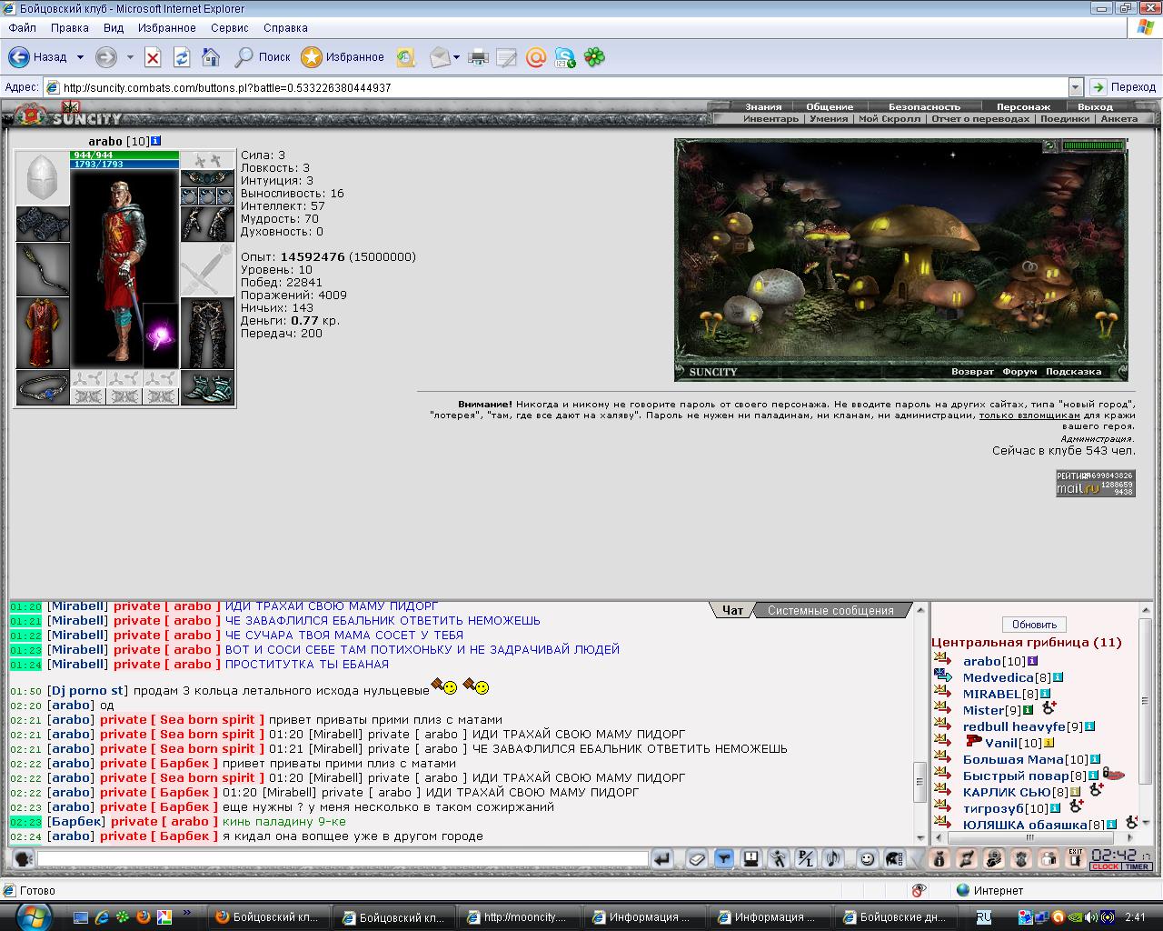Viewport: 1163px width, 931px height.
Task: Toggle the chat filter funnel icon
Action: click(x=724, y=859)
